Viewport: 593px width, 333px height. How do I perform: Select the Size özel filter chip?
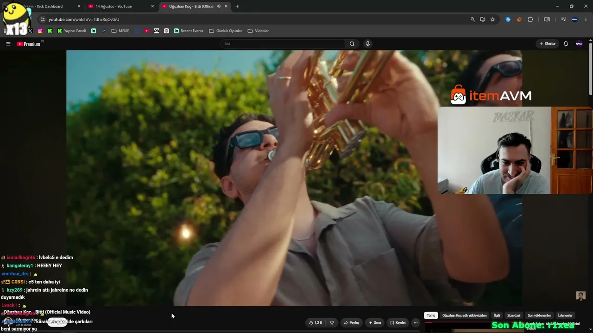514,315
